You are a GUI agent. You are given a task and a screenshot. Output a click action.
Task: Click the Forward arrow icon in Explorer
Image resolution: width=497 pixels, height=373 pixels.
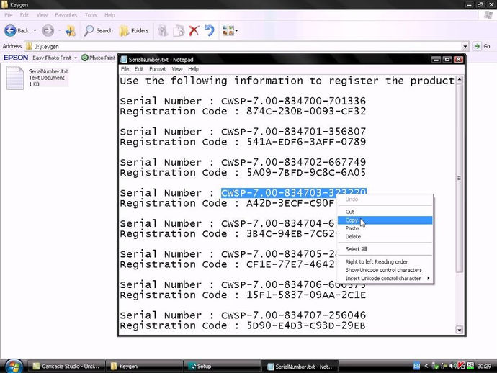48,30
